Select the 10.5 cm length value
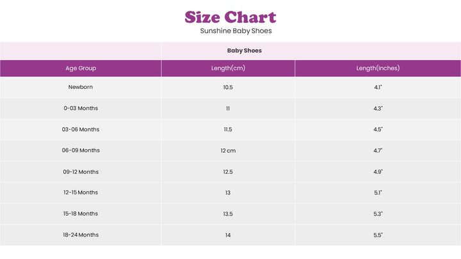The image size is (461, 259). (x=228, y=87)
